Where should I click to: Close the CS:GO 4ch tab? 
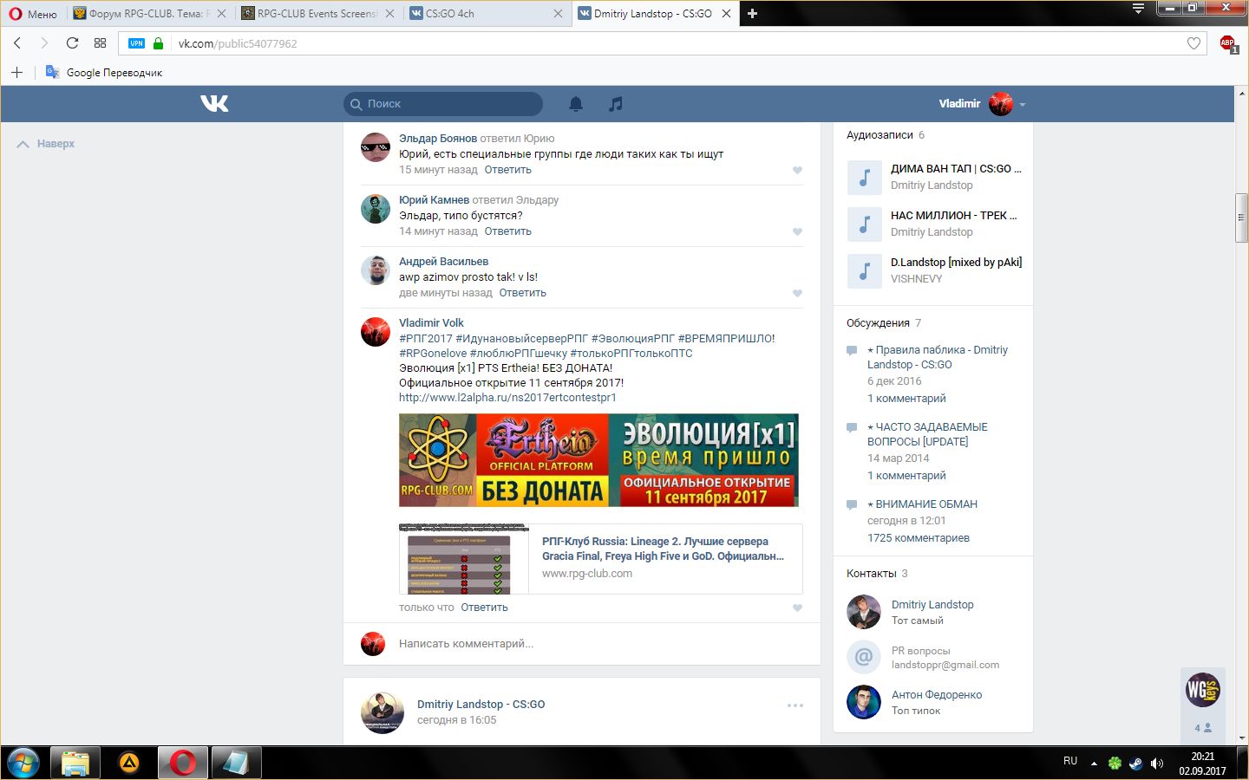pos(558,13)
